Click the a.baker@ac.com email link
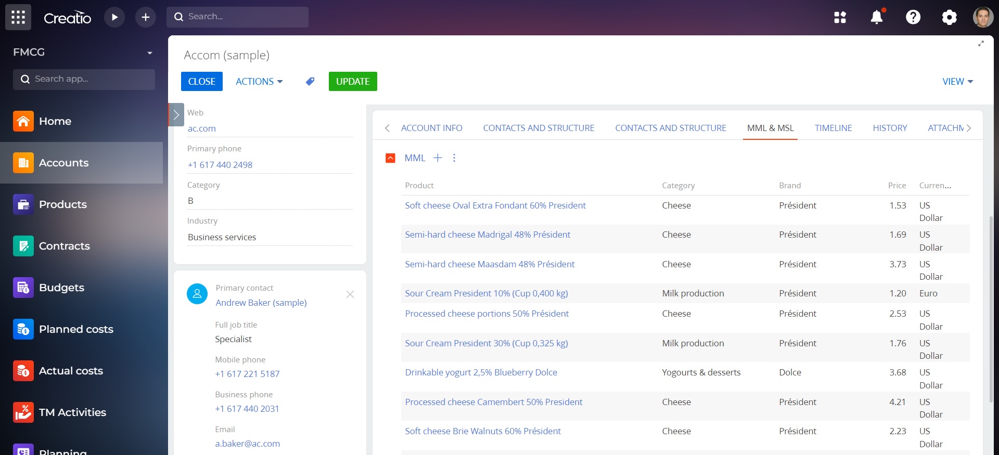999x455 pixels. point(248,444)
